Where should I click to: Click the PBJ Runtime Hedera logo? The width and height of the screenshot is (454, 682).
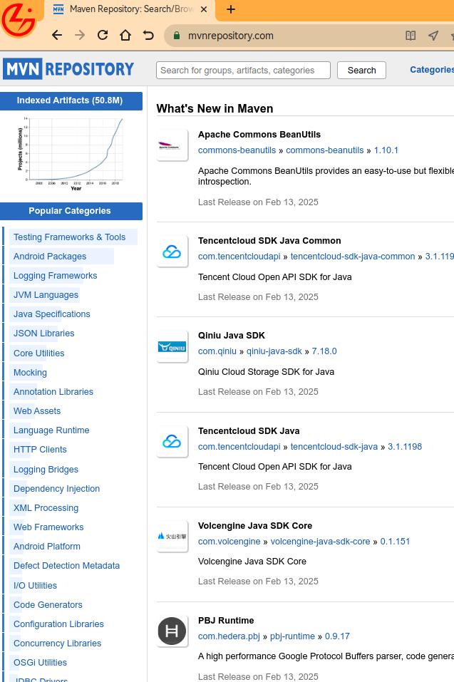click(172, 631)
